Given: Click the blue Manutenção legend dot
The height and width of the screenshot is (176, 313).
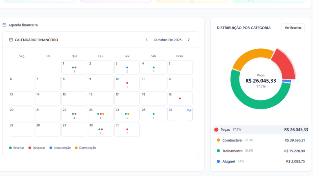Looking at the screenshot, I should tap(51, 148).
